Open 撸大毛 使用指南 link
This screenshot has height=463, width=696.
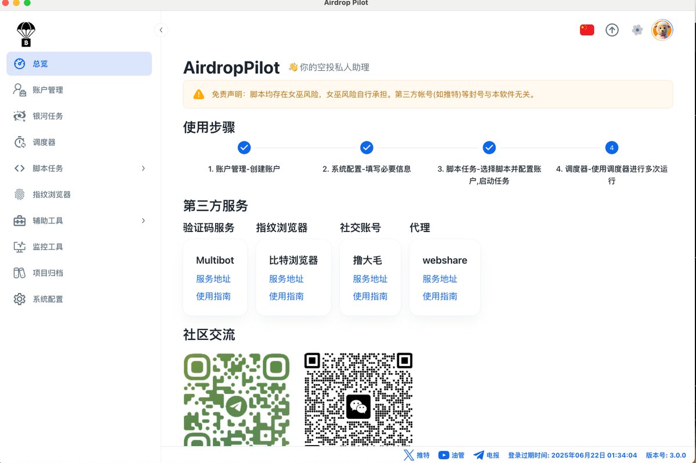[x=371, y=296]
